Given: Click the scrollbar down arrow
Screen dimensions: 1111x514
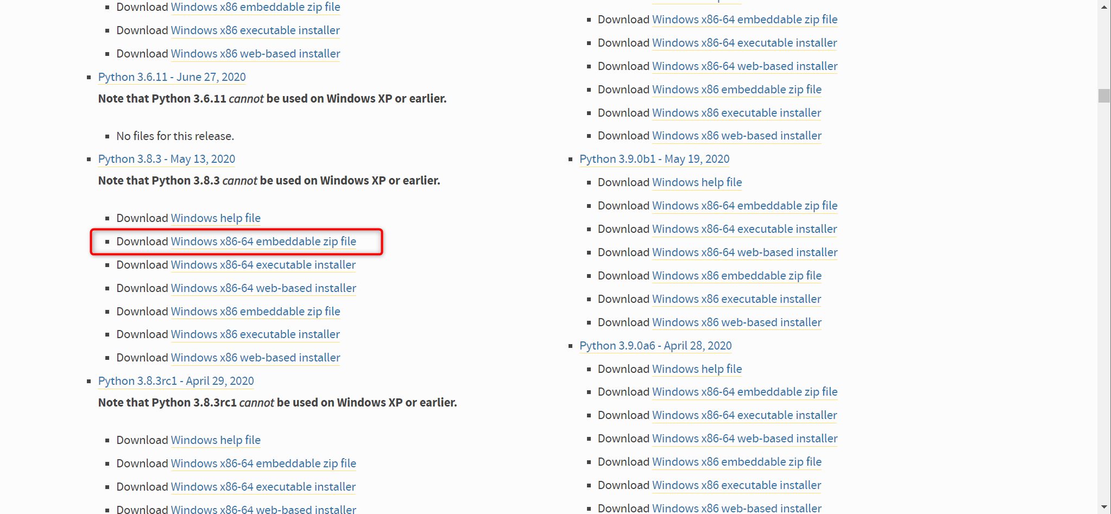Looking at the screenshot, I should (x=1104, y=507).
